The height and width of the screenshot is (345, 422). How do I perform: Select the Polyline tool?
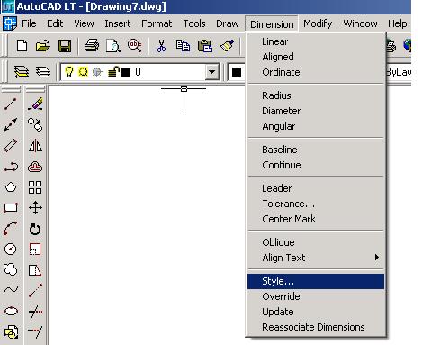click(x=11, y=167)
